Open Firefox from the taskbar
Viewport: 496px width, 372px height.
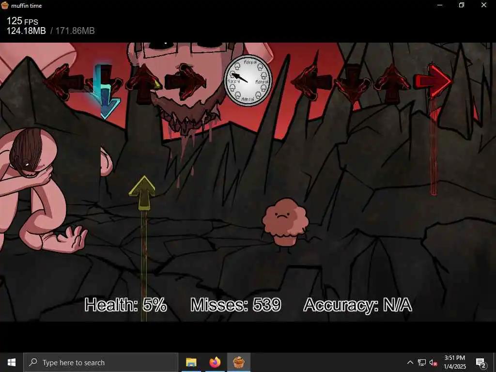point(215,362)
